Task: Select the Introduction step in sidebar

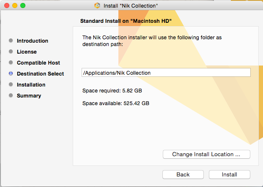Action: [x=33, y=41]
